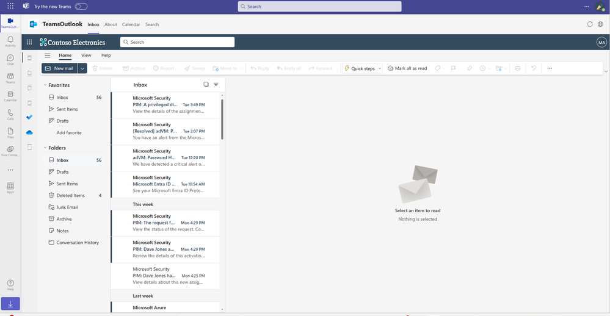Open the Teams app launcher grid

tap(10, 6)
